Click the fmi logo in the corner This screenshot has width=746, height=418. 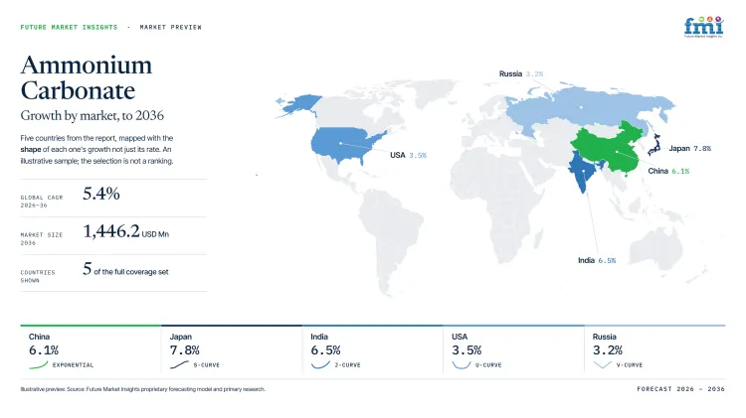pos(703,27)
